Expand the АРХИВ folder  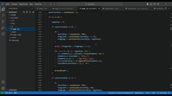point(13,15)
